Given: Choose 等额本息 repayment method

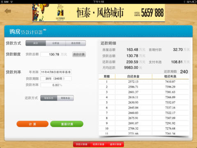Looking at the screenshot, I should coord(49,98).
